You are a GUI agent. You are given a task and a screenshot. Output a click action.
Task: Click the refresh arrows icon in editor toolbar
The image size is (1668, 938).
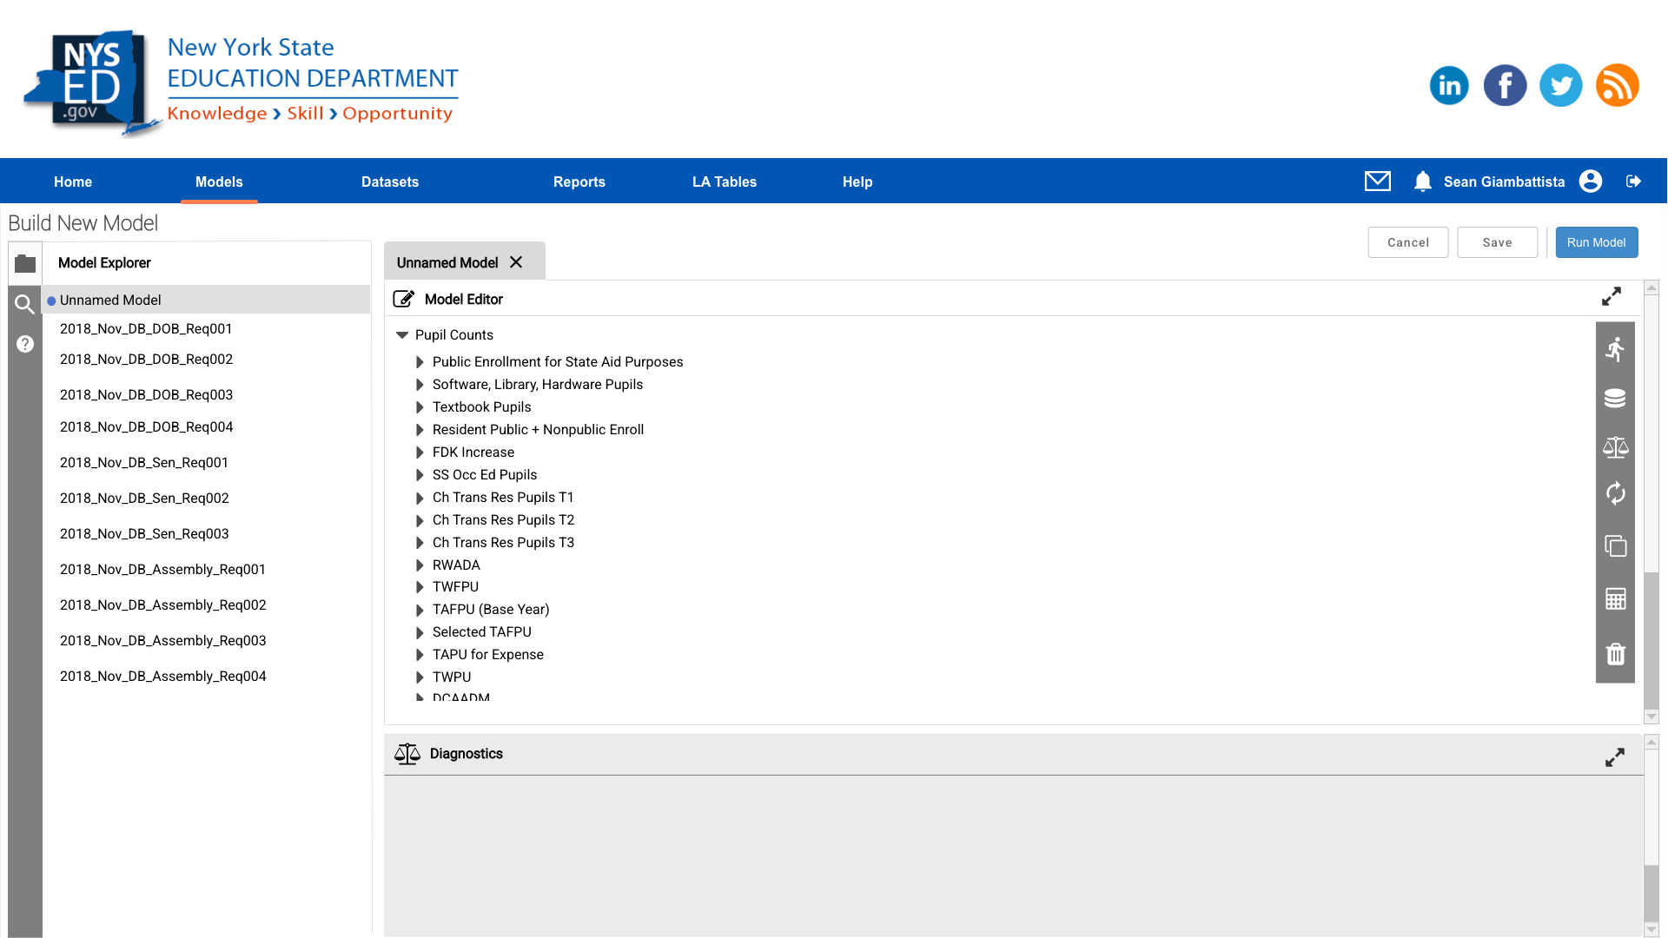[1615, 494]
